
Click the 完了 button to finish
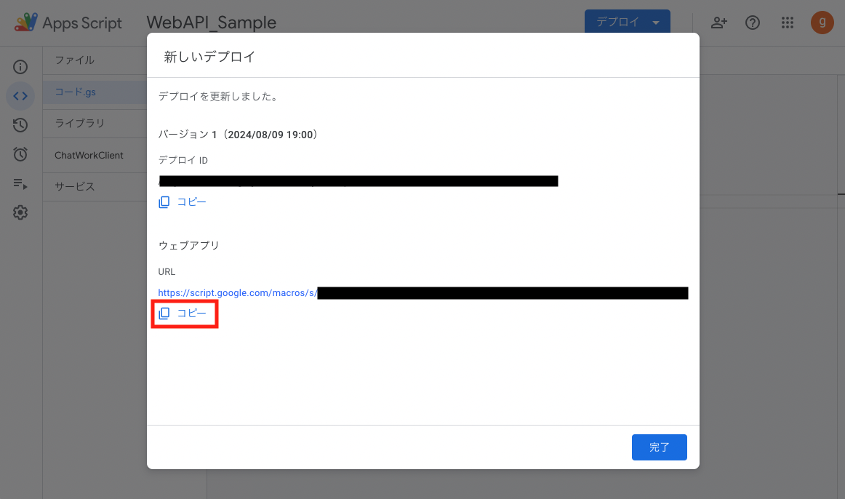coord(659,447)
